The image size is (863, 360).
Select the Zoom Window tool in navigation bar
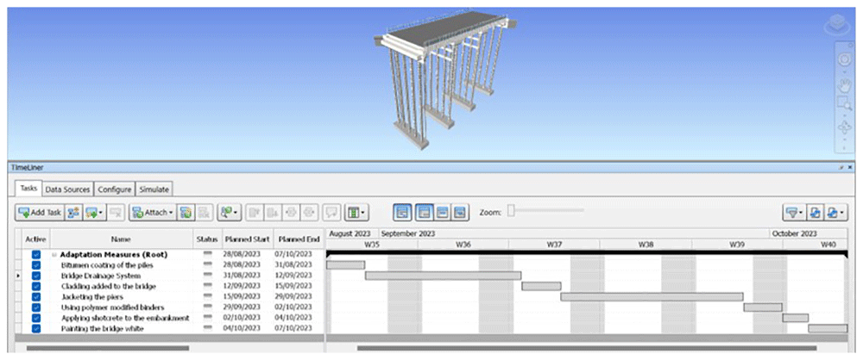coord(844,103)
